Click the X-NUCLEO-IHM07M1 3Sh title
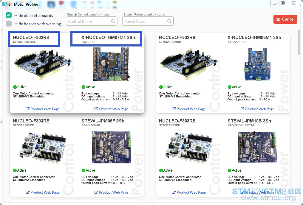303x205 pixels. (x=108, y=38)
